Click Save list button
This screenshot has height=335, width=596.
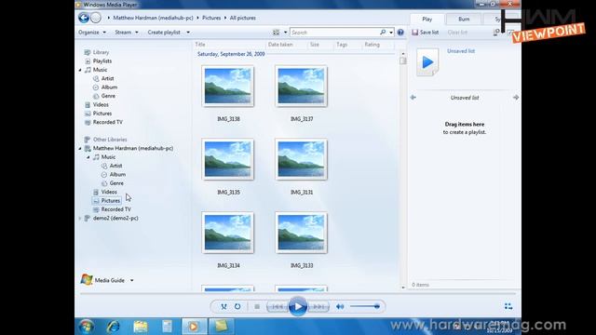426,33
